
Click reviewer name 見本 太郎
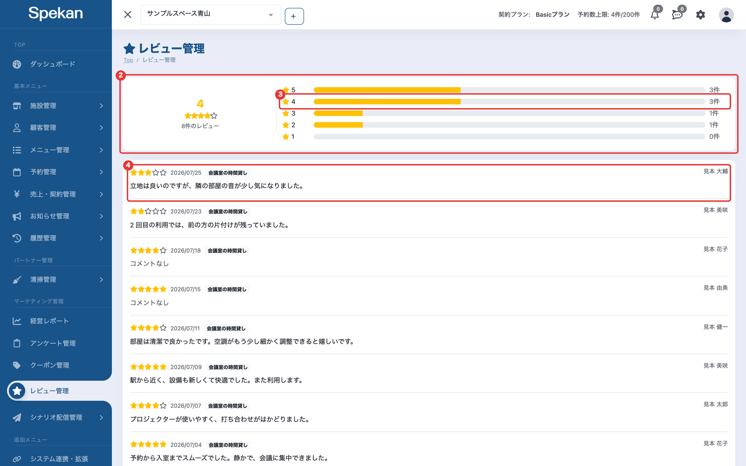pyautogui.click(x=716, y=404)
